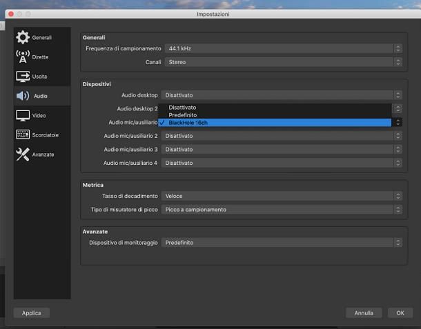Open the Audio mic/ausiliario 2 dropdown
Viewport: 421px width, 329px height.
(x=282, y=136)
